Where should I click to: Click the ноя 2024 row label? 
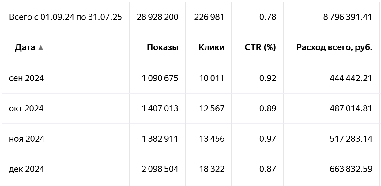[x=27, y=139]
